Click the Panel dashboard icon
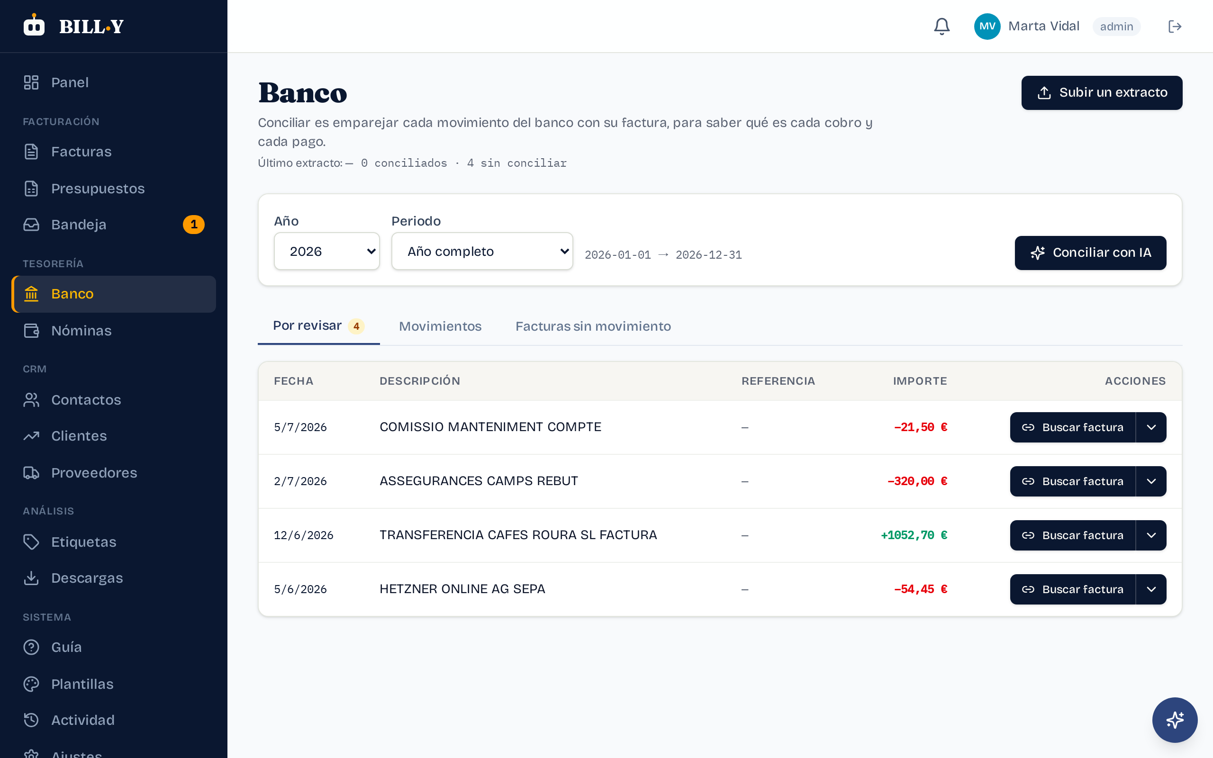1213x758 pixels. tap(31, 82)
